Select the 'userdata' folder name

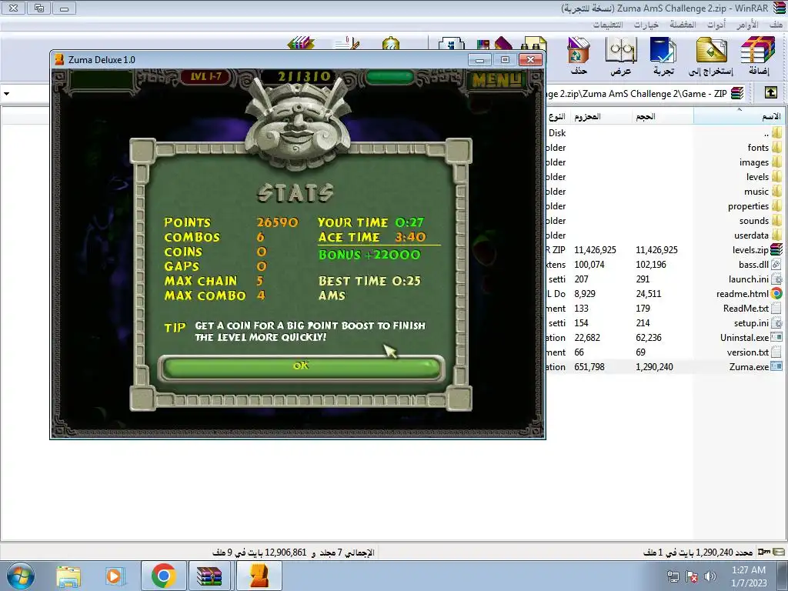pos(751,235)
